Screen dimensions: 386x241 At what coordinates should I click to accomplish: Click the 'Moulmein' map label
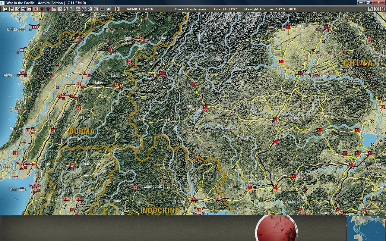click(x=18, y=189)
